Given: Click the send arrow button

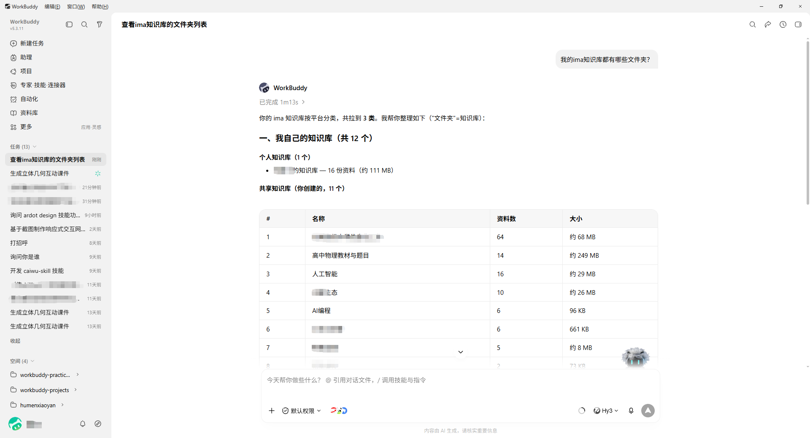Looking at the screenshot, I should click(648, 411).
